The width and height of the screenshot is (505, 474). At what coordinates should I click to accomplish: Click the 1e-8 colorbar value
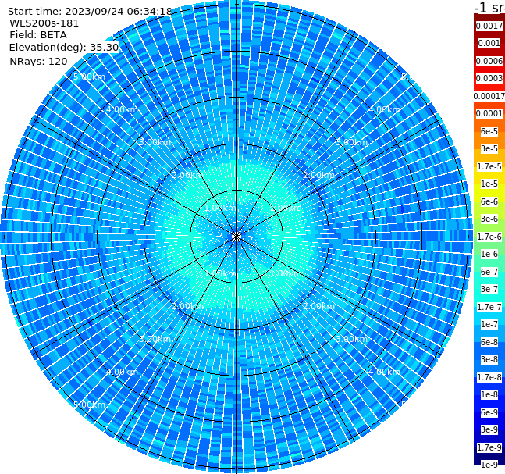point(489,394)
